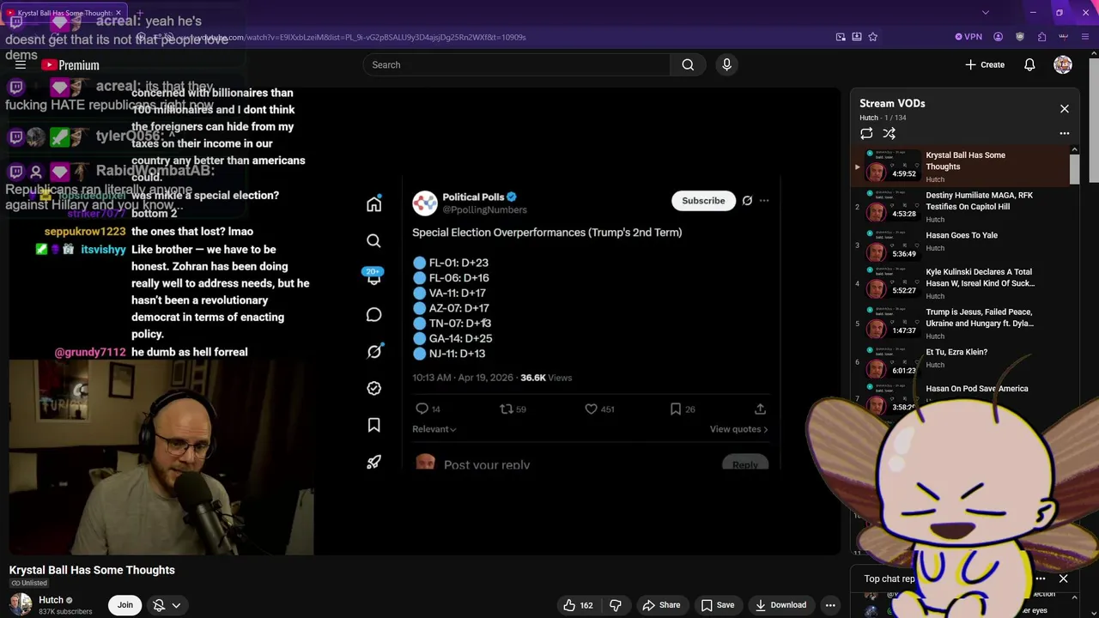Click the retweet icon showing 59
The image size is (1099, 618).
tap(507, 409)
